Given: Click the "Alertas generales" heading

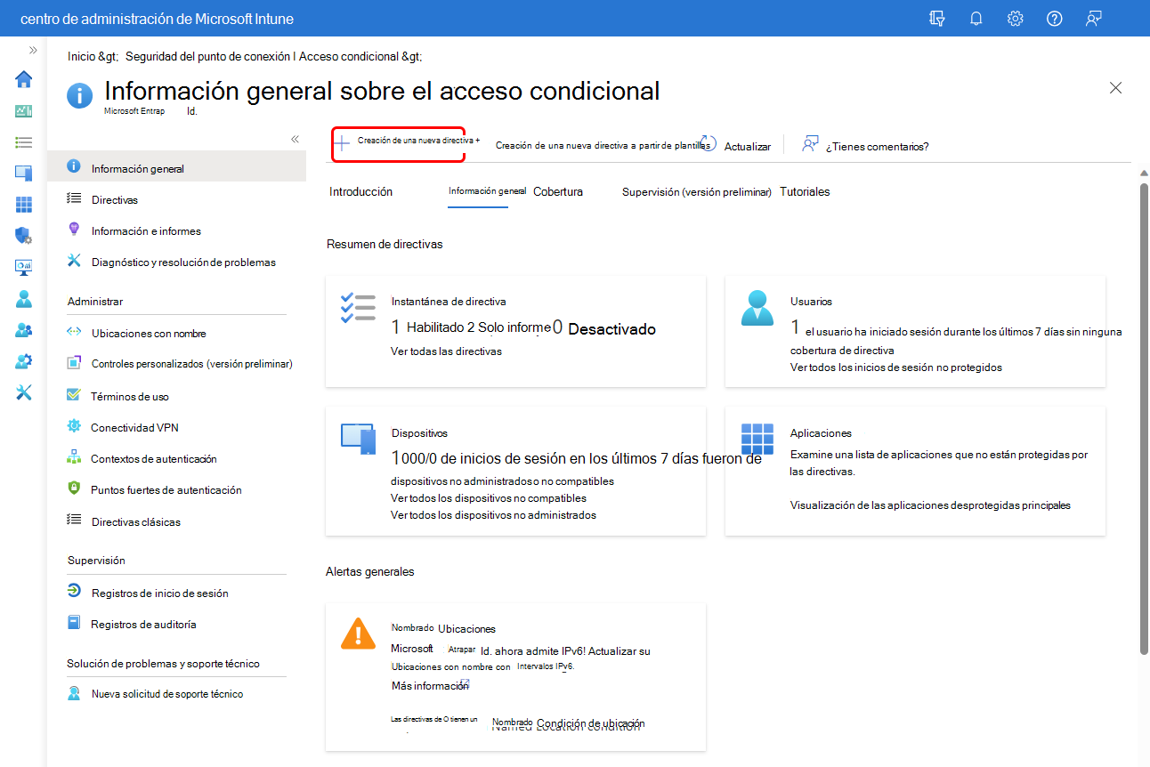Looking at the screenshot, I should 370,571.
